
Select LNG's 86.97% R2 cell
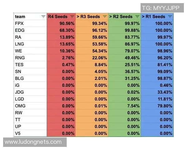pos(125,44)
